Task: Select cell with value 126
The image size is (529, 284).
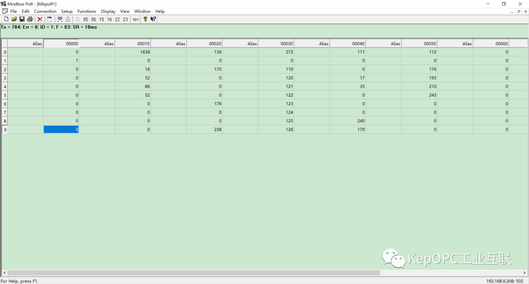Action: click(x=276, y=129)
